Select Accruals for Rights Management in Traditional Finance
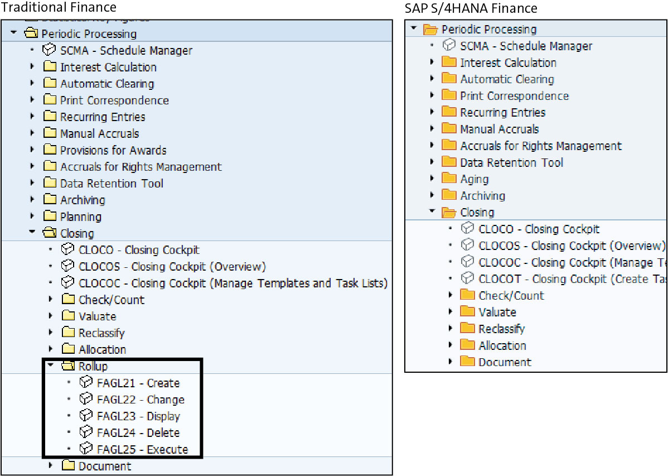This screenshot has width=668, height=476. click(x=141, y=167)
